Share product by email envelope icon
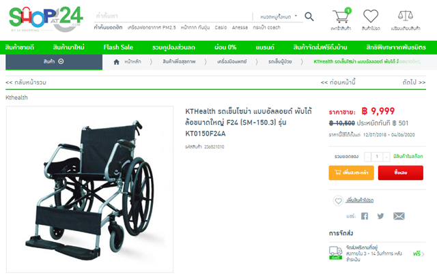 (399, 216)
